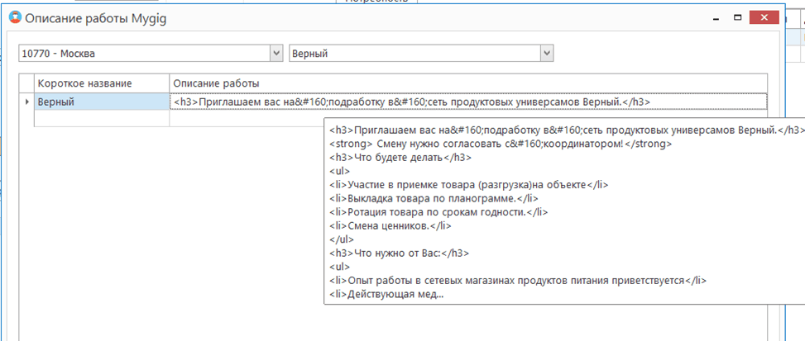Click the empty new row cell under Верный
This screenshot has height=341, width=805.
point(102,118)
